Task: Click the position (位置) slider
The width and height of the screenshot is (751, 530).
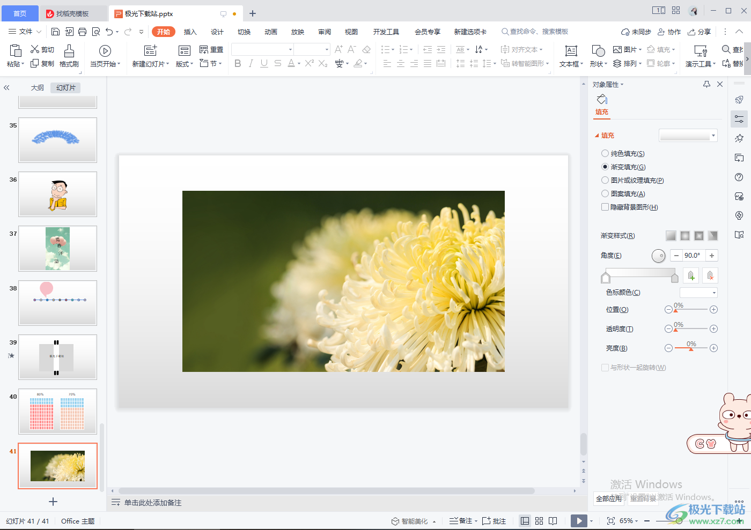Action: (691, 309)
